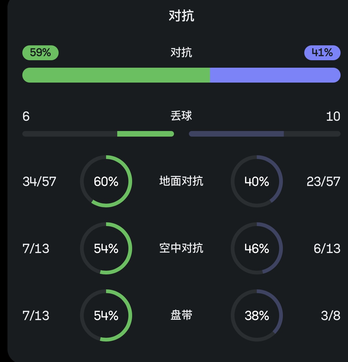Viewport: 348px width, 362px height.
Task: Click the purple 41% duels badge
Action: (x=322, y=52)
